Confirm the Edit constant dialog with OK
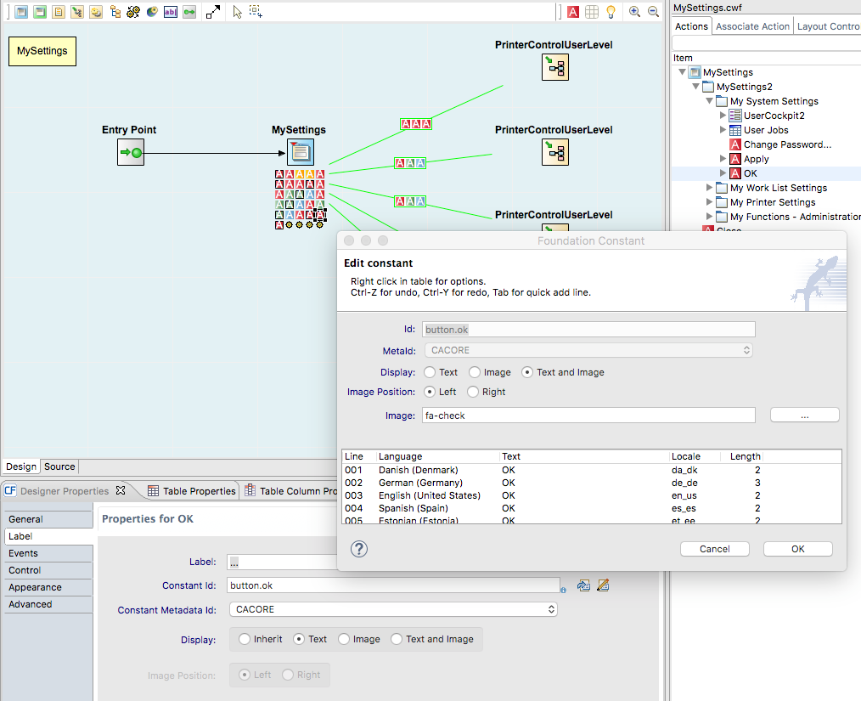 (x=798, y=549)
